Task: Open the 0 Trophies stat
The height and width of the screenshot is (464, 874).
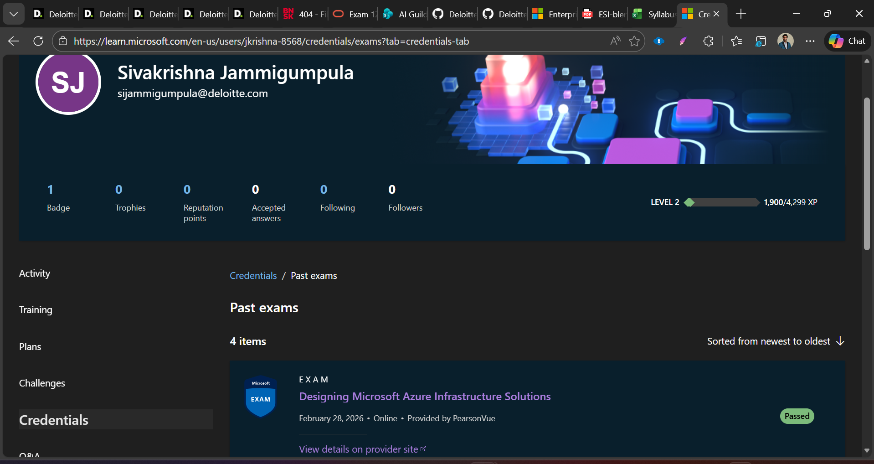Action: click(130, 198)
